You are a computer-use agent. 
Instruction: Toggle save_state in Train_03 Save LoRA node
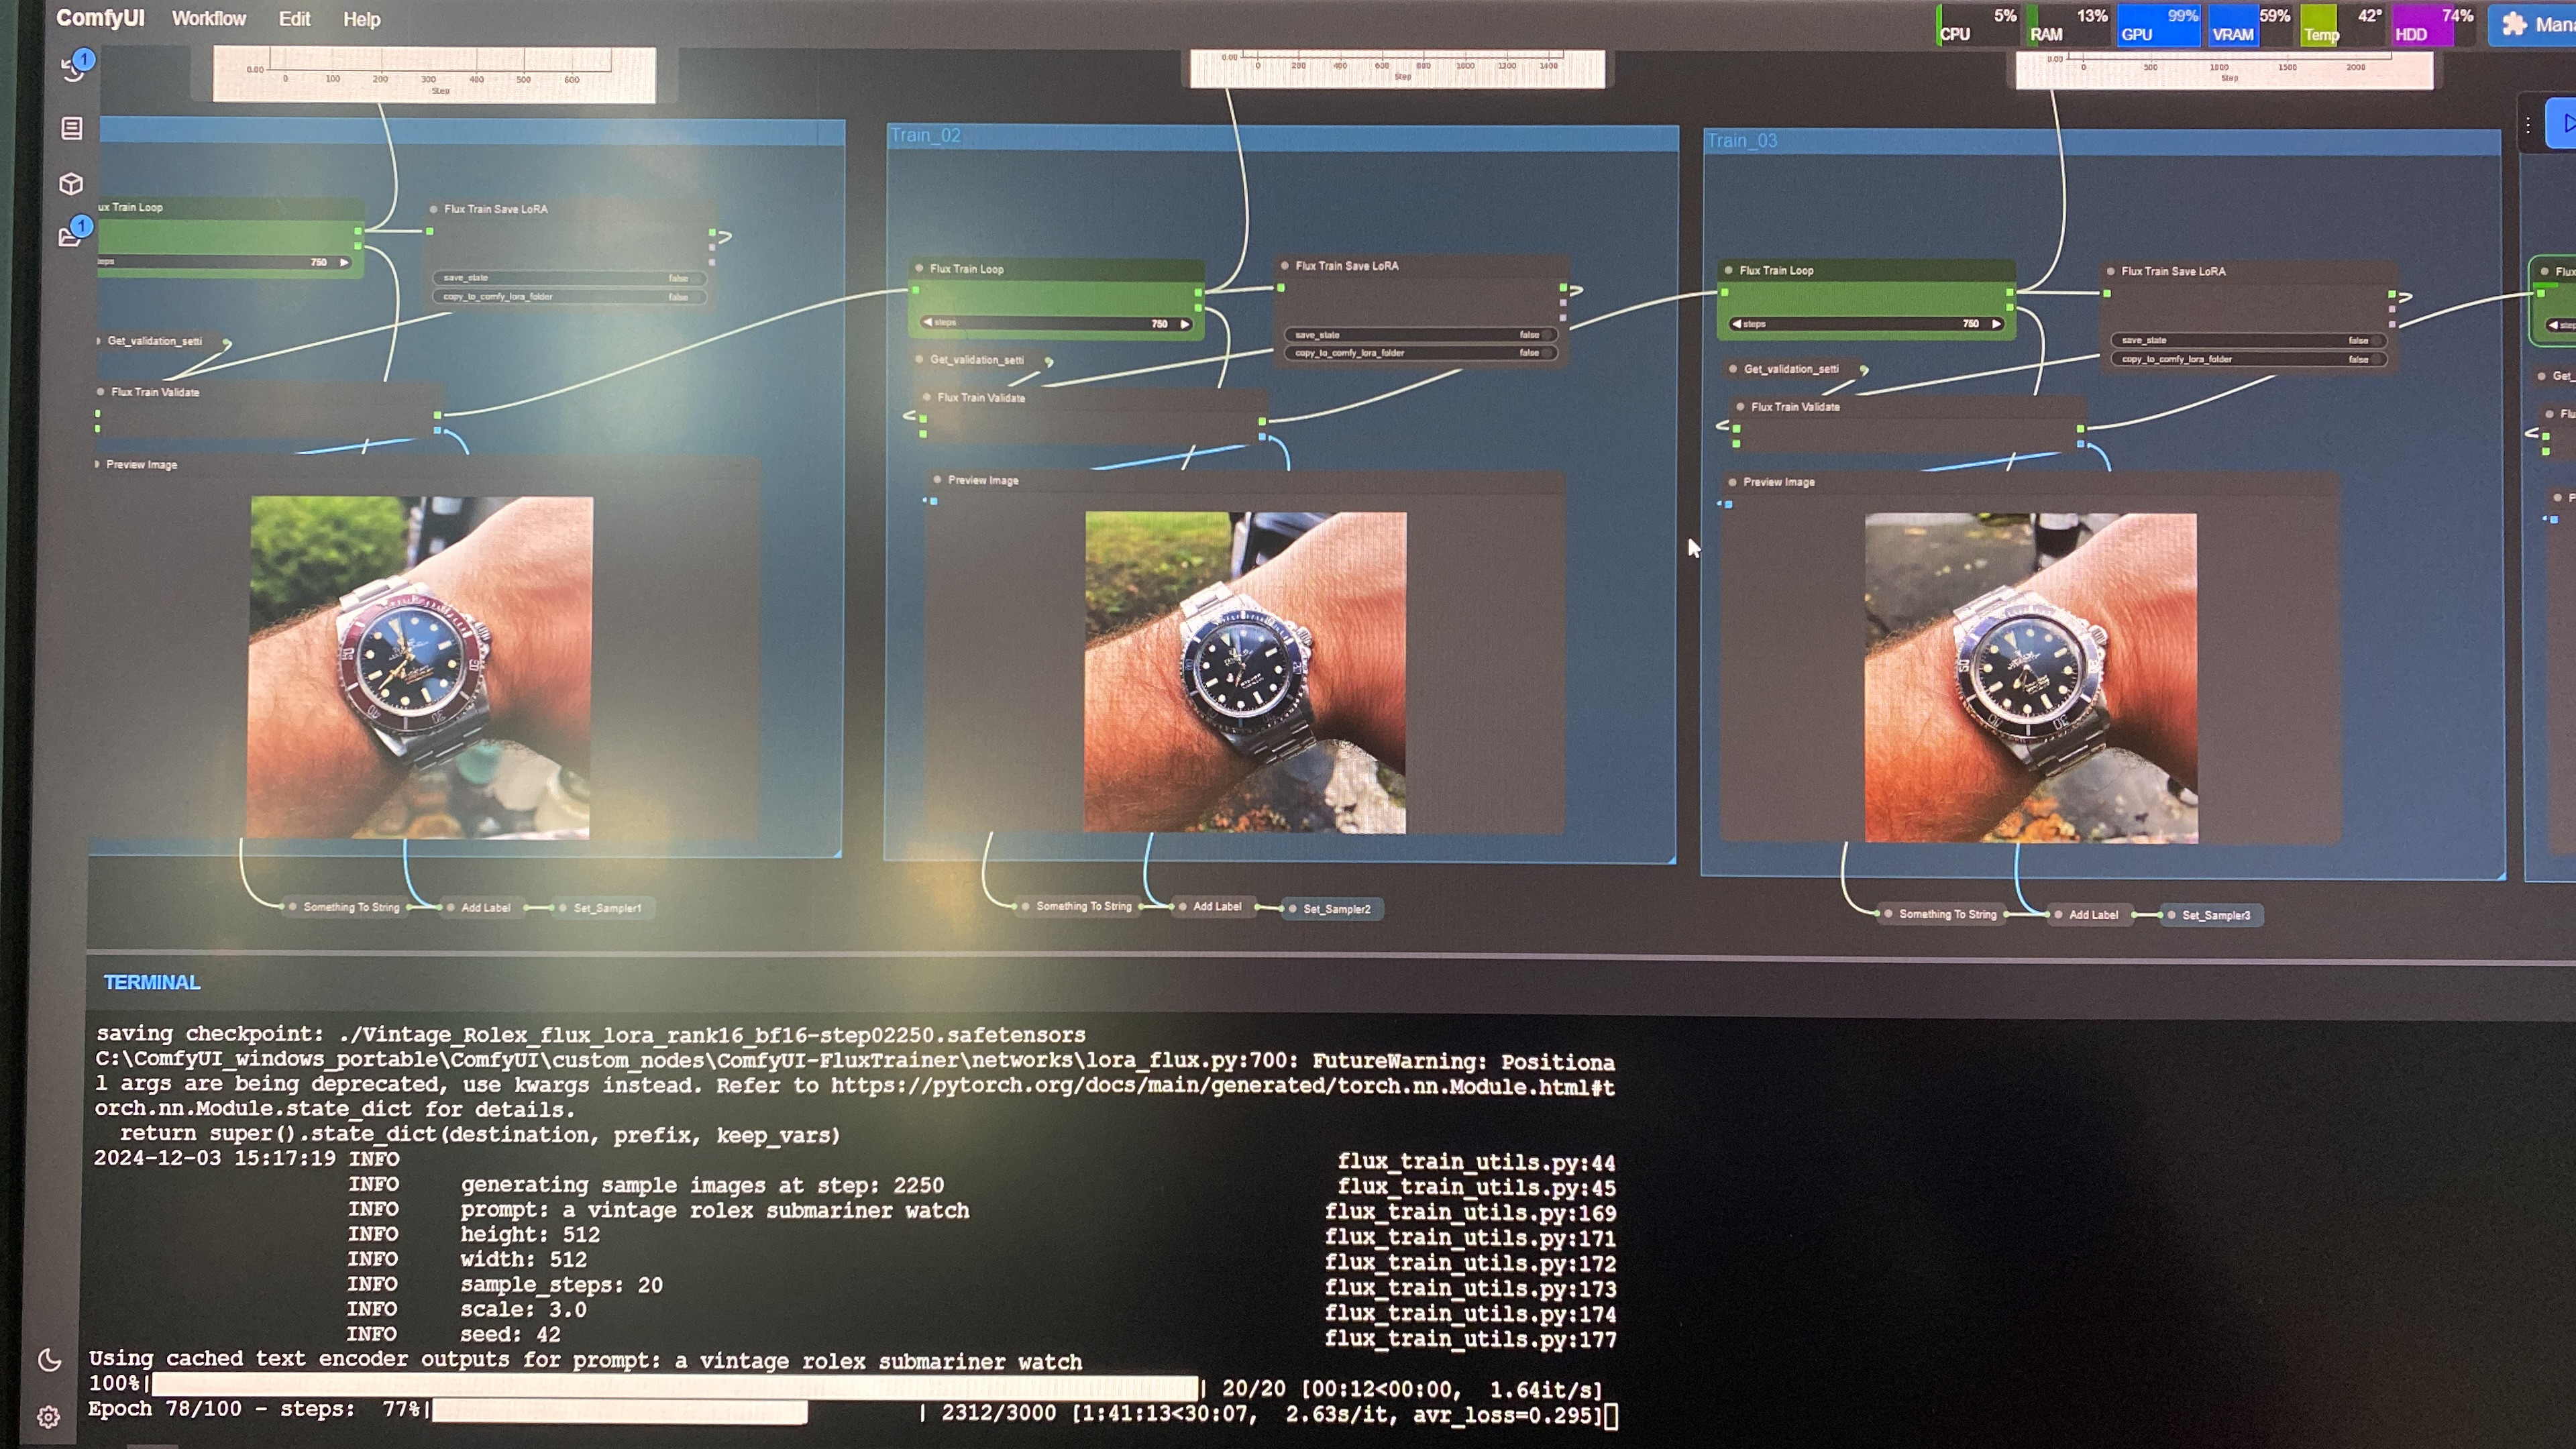pos(2248,340)
